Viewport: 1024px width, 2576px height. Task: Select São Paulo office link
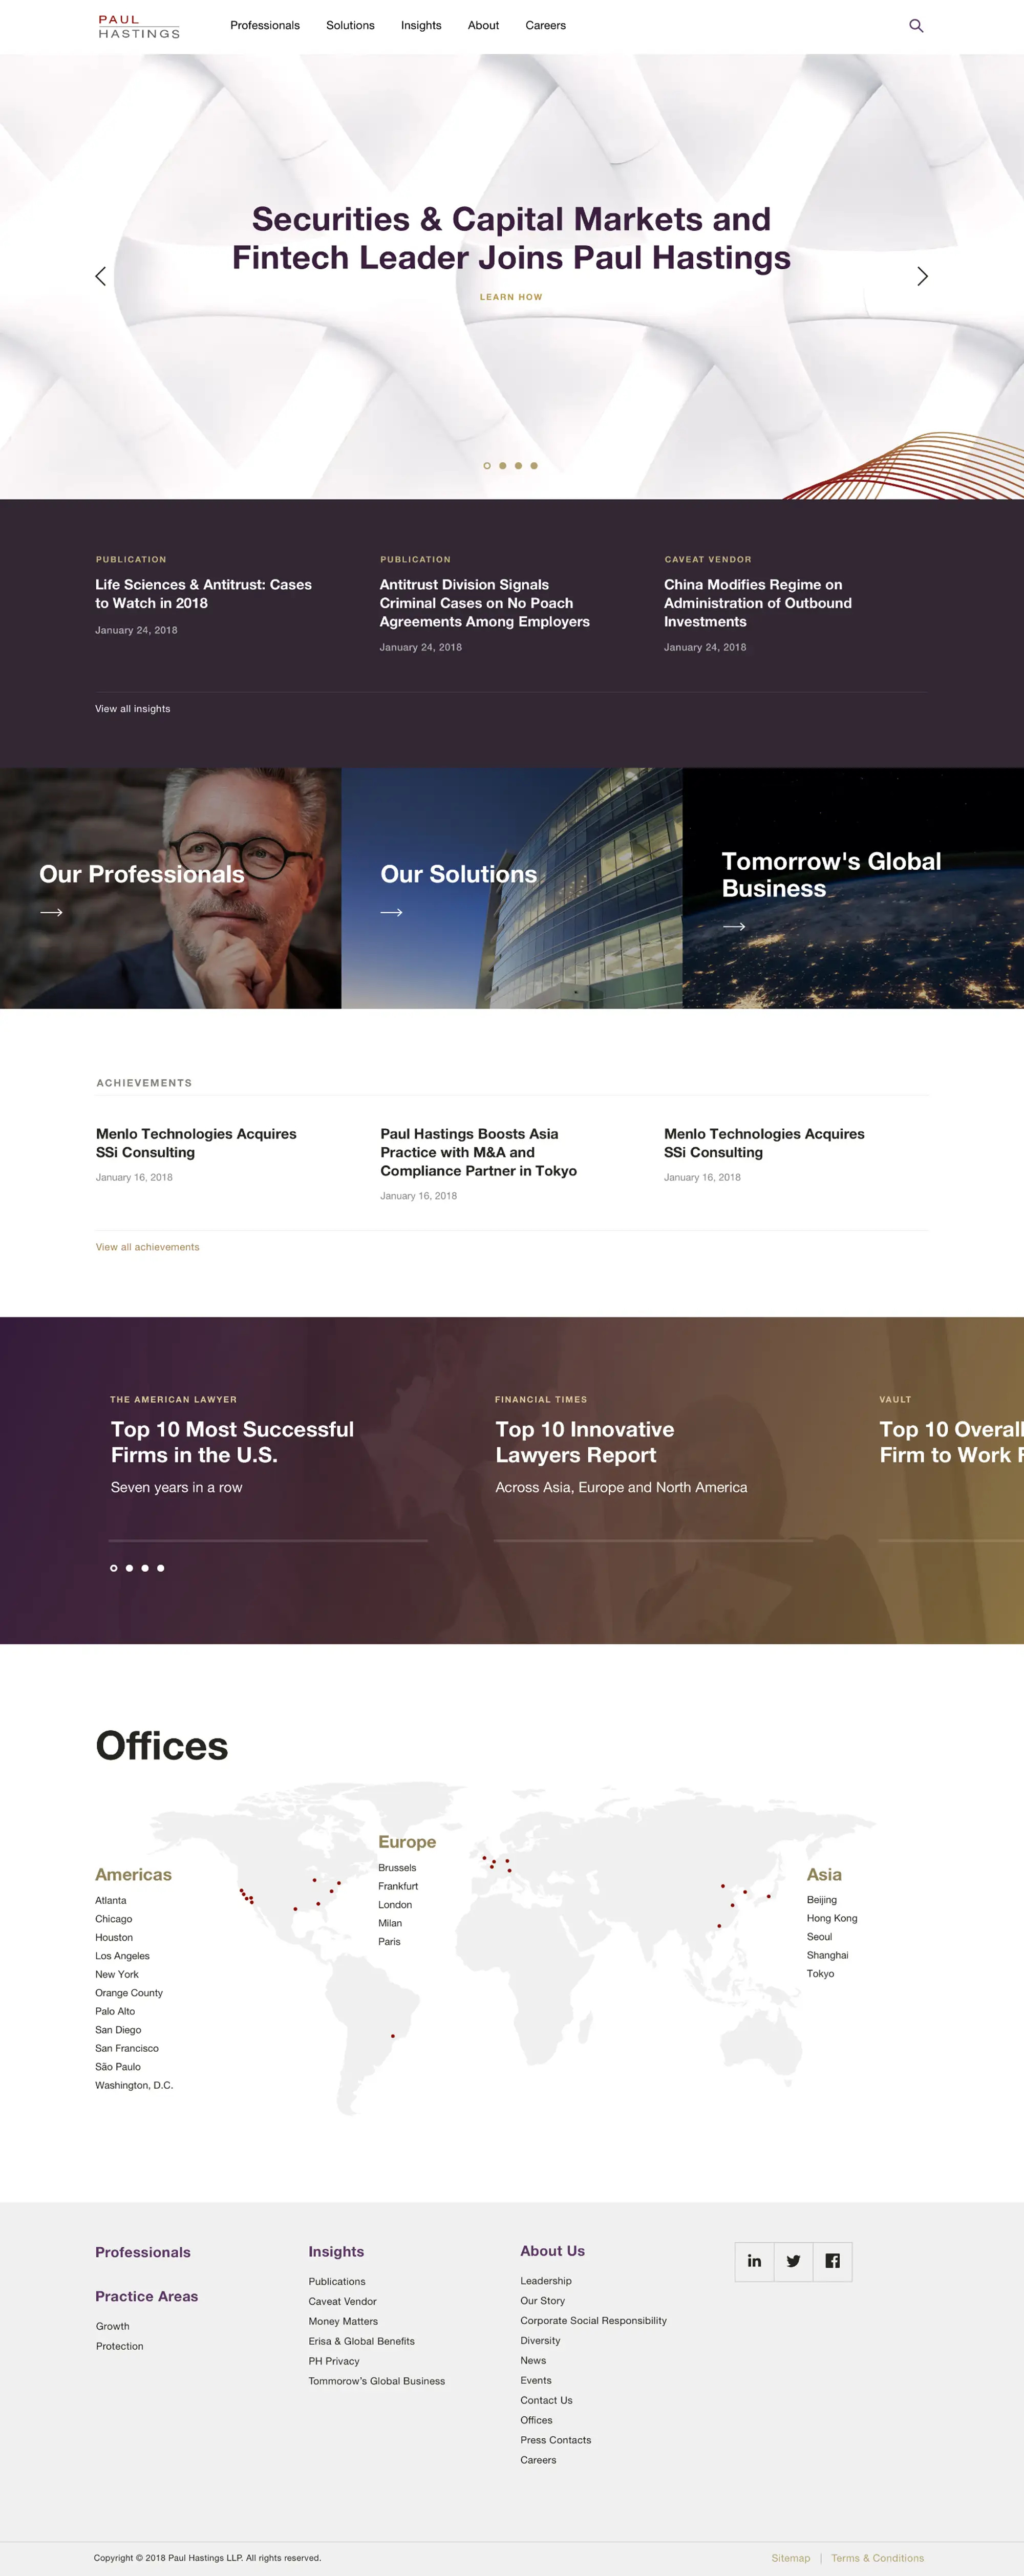[x=118, y=2067]
